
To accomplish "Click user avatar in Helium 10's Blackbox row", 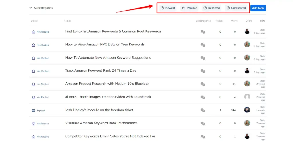I will 247,84.
